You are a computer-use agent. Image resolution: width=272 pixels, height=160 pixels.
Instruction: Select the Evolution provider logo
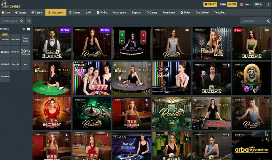(5, 52)
